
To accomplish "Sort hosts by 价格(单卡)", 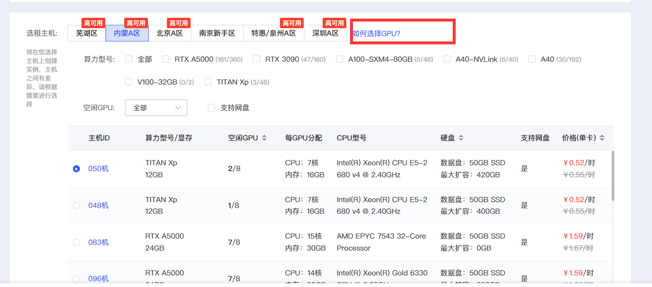I will pyautogui.click(x=603, y=138).
